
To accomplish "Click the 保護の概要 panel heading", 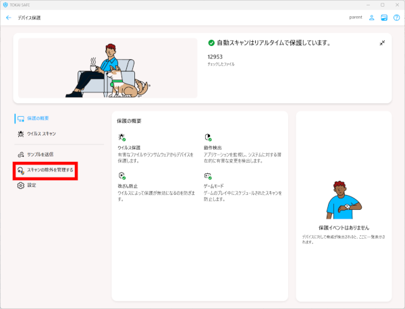I will tap(129, 121).
